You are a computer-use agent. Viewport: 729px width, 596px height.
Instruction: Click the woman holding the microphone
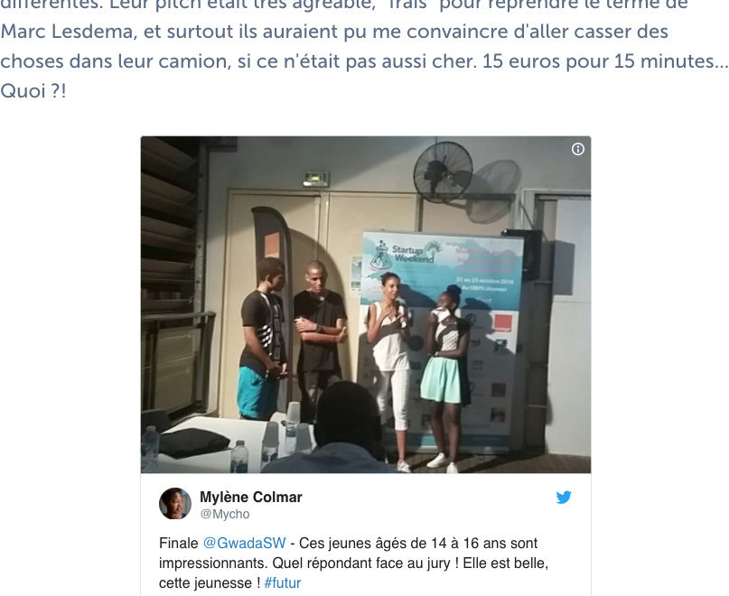click(390, 369)
